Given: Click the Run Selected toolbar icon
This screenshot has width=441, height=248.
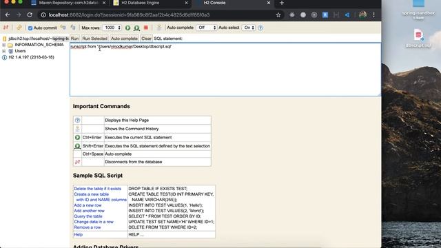Looking at the screenshot, I should click(x=136, y=28).
